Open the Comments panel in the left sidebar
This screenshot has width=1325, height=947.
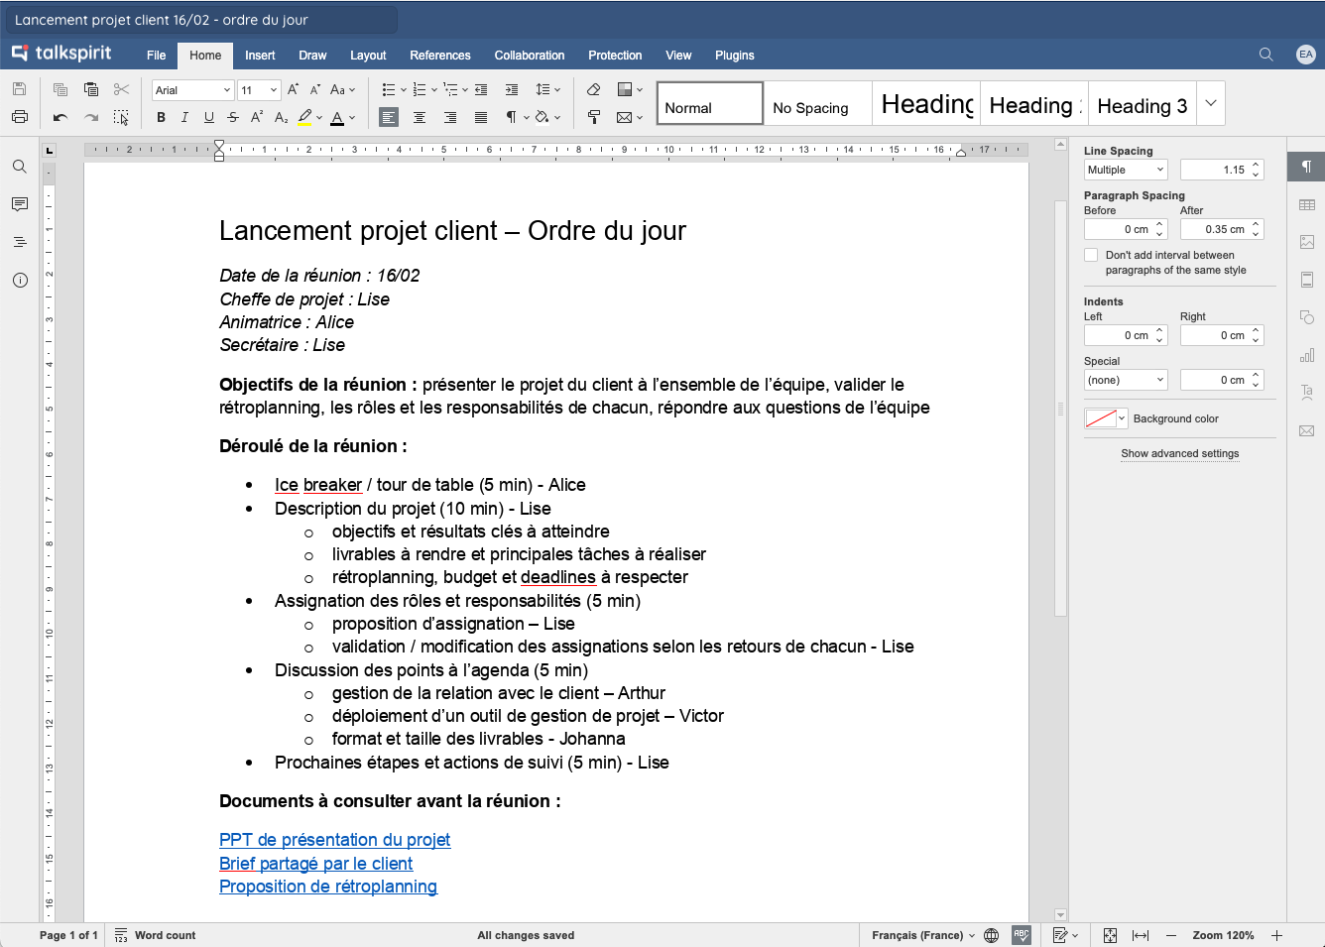coord(19,204)
